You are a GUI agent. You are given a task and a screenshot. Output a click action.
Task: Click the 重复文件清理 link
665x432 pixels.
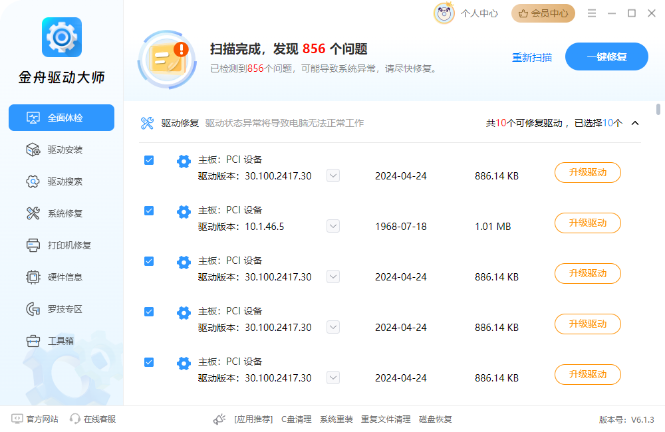(386, 419)
